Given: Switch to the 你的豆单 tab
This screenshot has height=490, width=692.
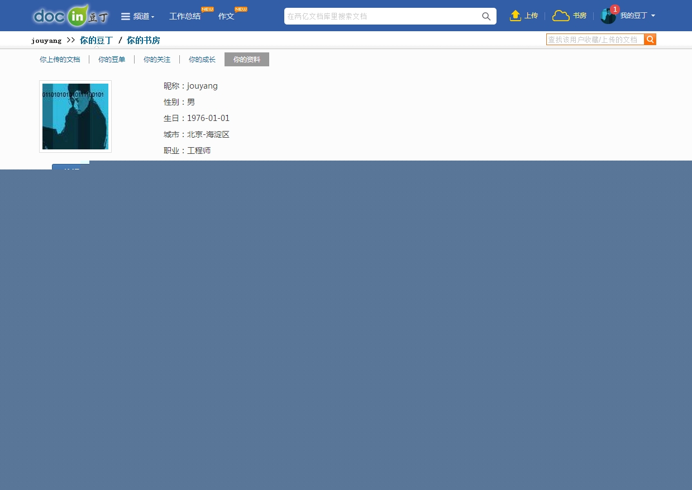Looking at the screenshot, I should point(112,60).
